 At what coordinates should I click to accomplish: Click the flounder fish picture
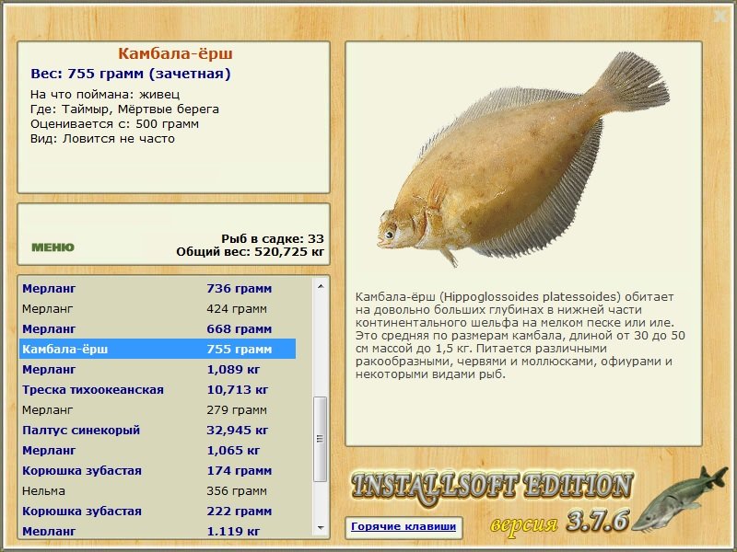[x=523, y=159]
